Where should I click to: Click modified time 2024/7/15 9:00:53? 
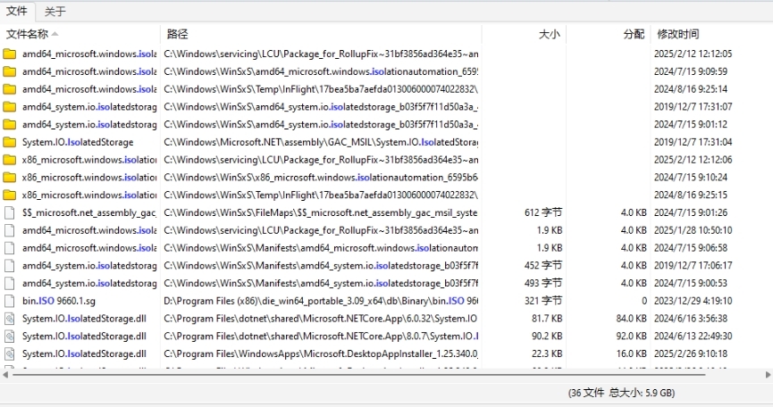[x=691, y=284]
